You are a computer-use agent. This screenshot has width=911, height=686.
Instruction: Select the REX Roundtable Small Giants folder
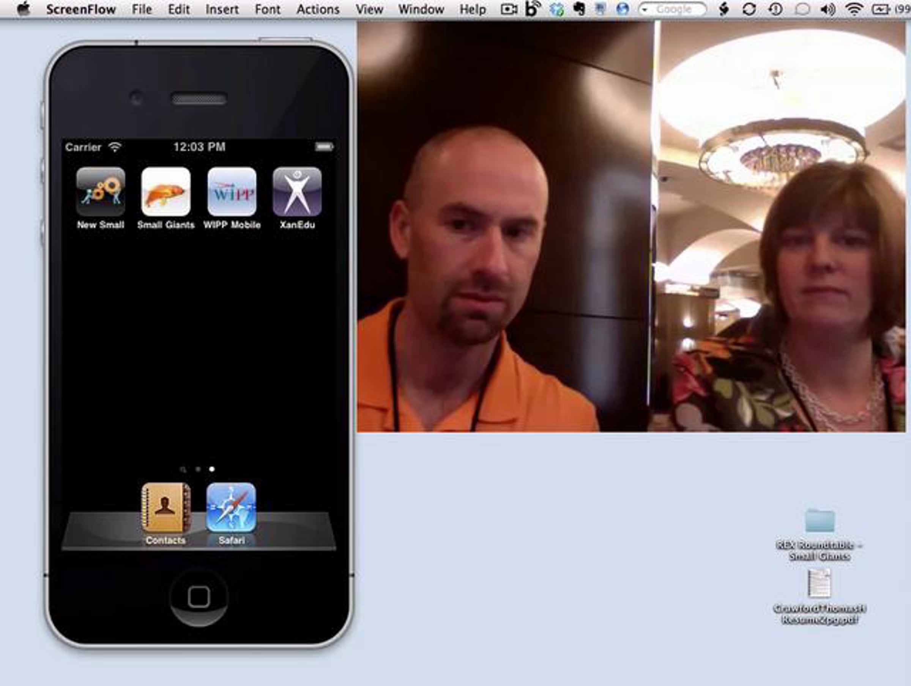click(x=820, y=521)
